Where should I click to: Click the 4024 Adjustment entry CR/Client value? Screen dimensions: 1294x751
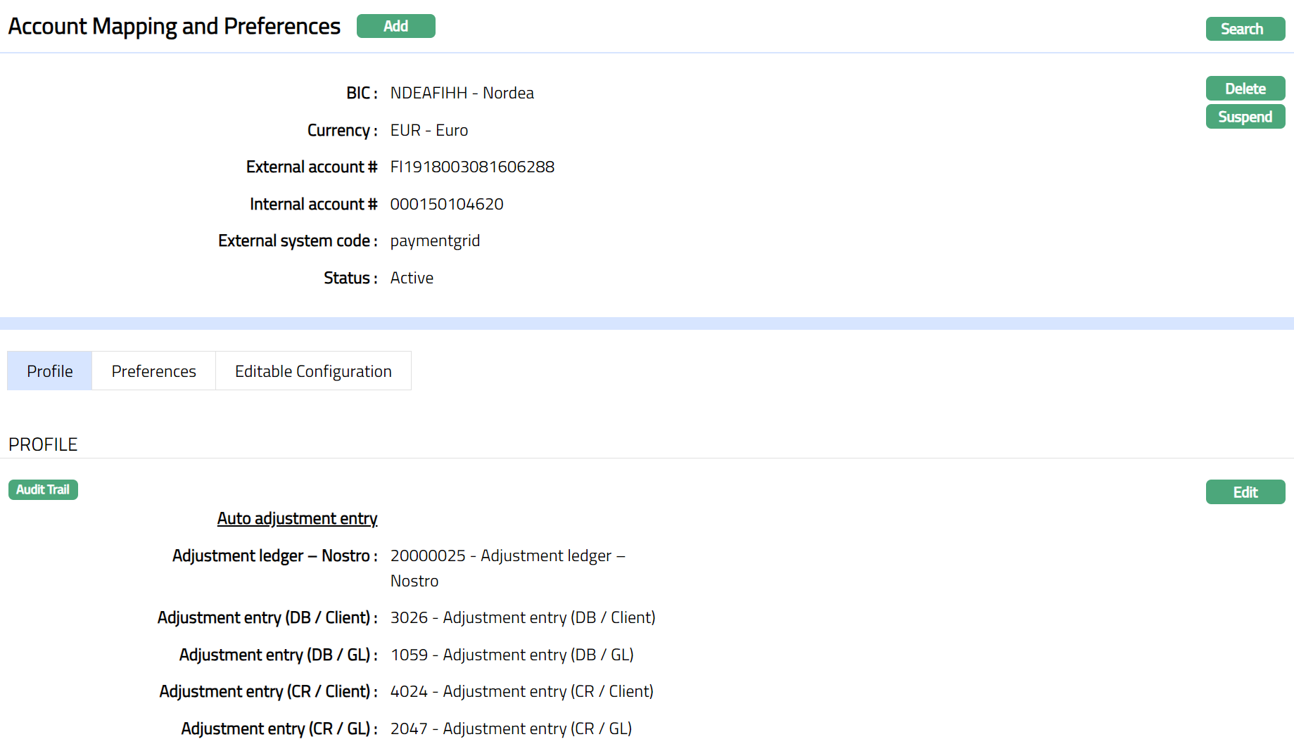pyautogui.click(x=521, y=691)
